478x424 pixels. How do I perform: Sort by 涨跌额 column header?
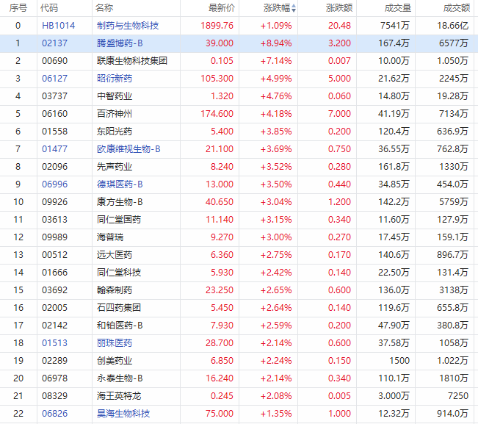[x=339, y=8]
